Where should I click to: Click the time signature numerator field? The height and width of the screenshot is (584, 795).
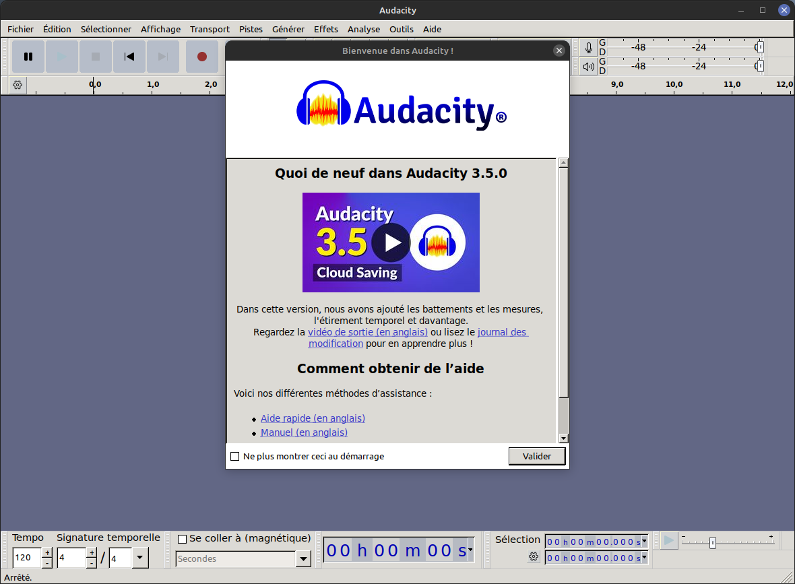tap(71, 558)
